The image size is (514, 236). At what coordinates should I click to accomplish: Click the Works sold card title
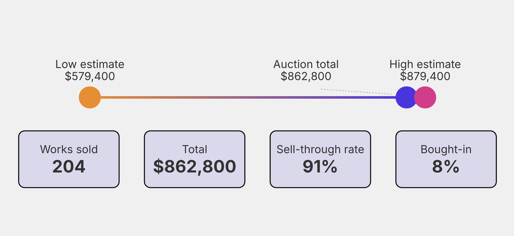click(69, 149)
